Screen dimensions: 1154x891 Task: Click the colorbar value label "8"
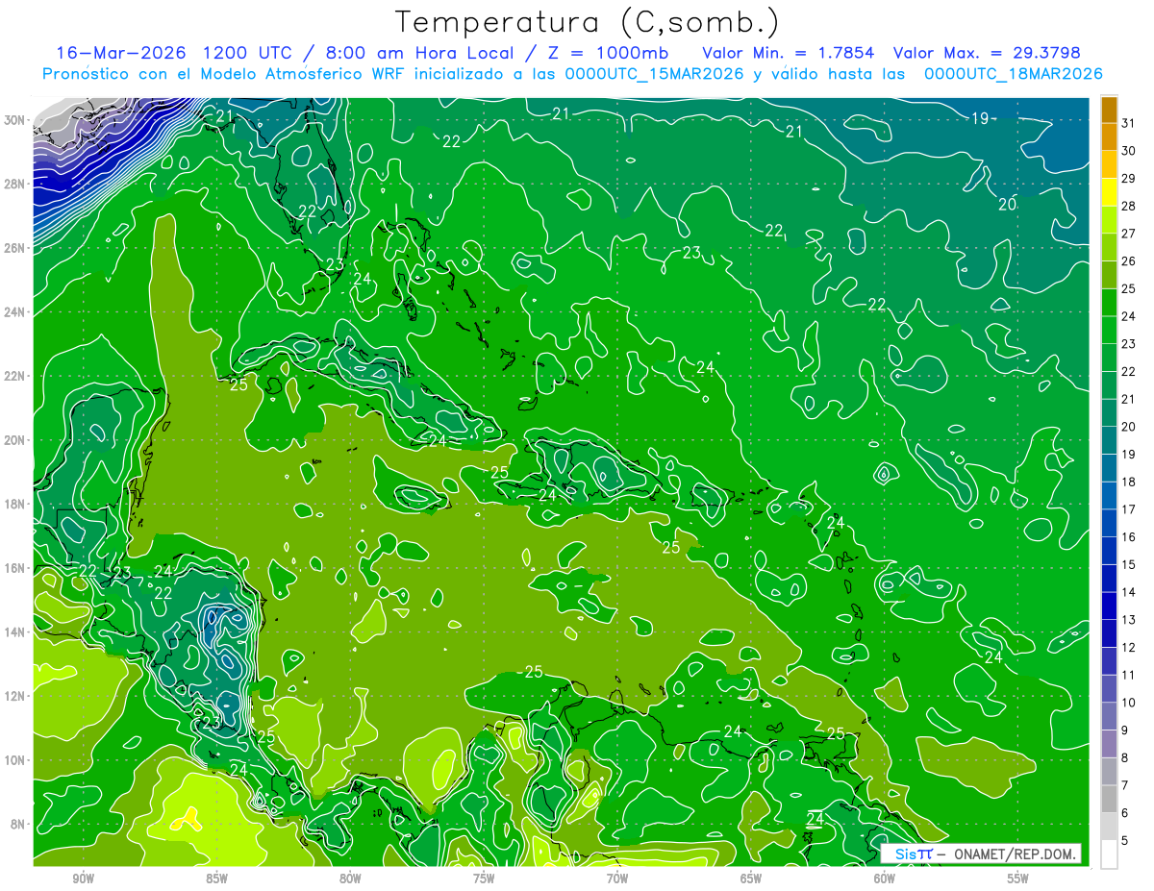tap(1125, 757)
